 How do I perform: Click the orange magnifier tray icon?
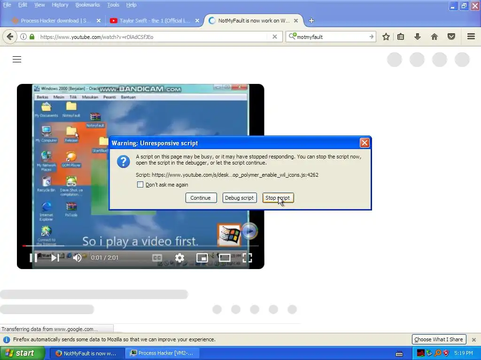[438, 353]
